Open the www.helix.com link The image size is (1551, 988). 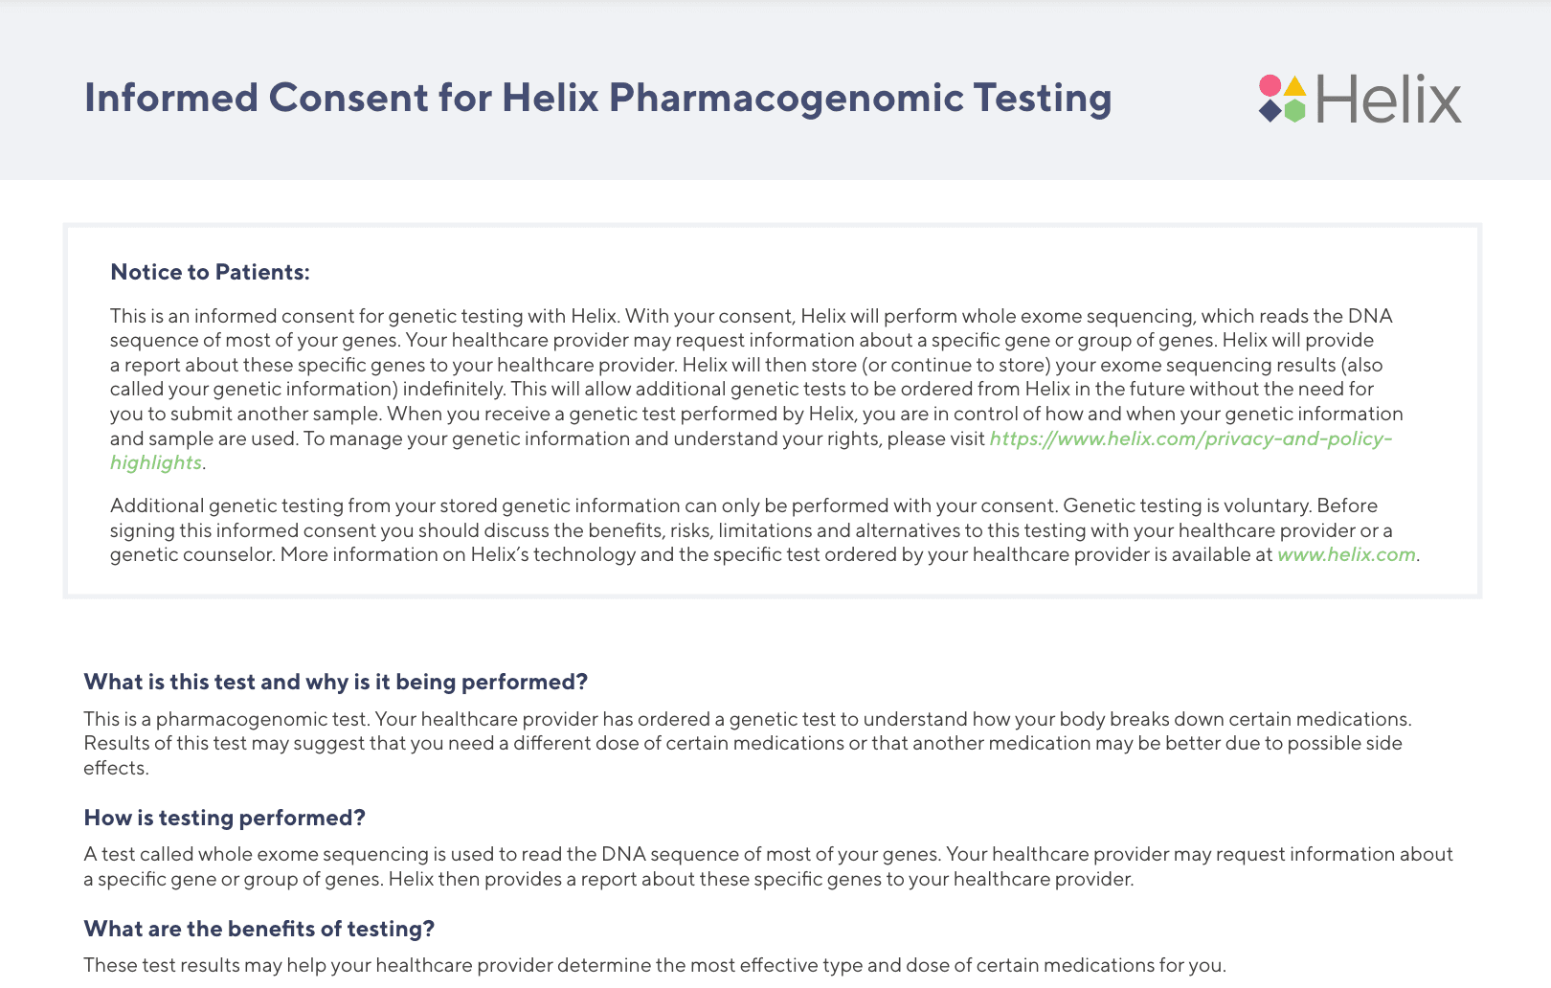(1346, 554)
